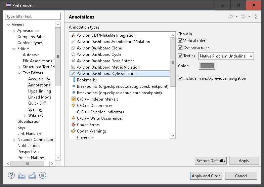Select File Associations preference page
The width and height of the screenshot is (264, 187).
pos(37,61)
